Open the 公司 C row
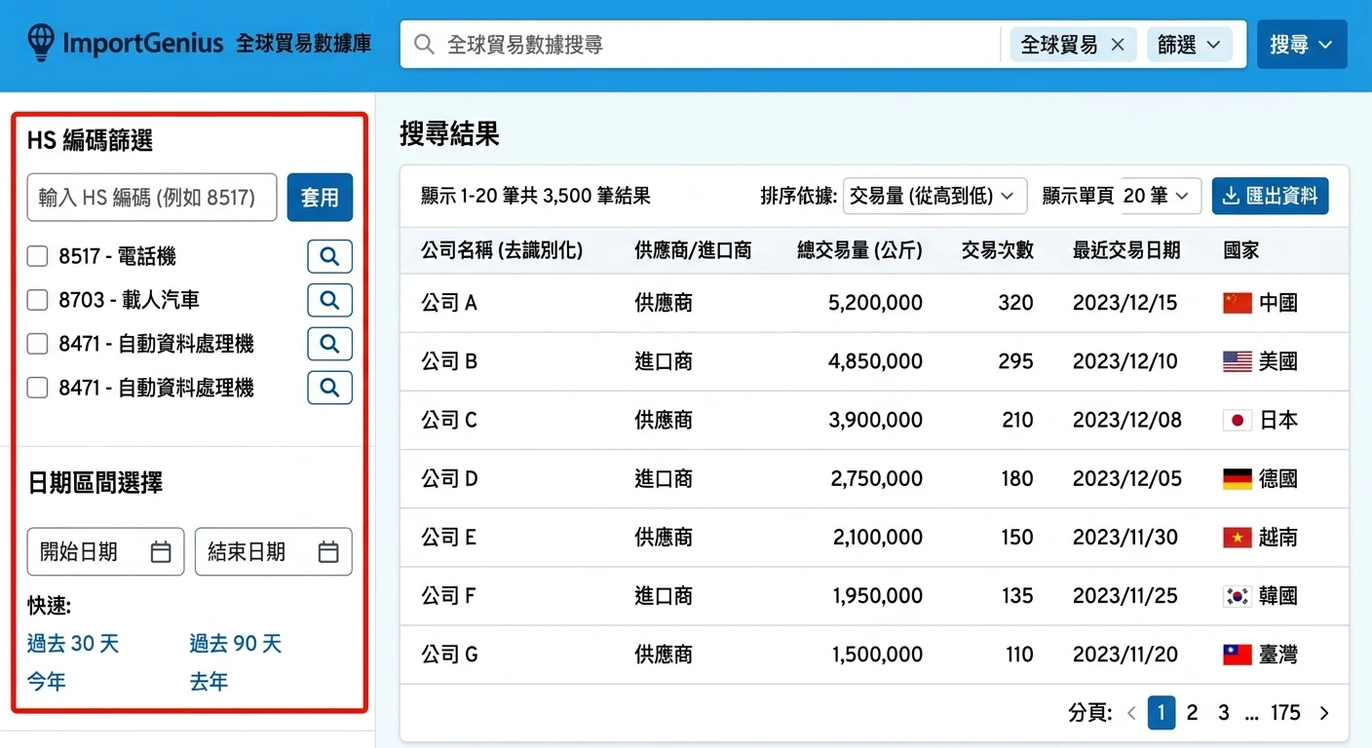The image size is (1372, 748). pos(874,420)
